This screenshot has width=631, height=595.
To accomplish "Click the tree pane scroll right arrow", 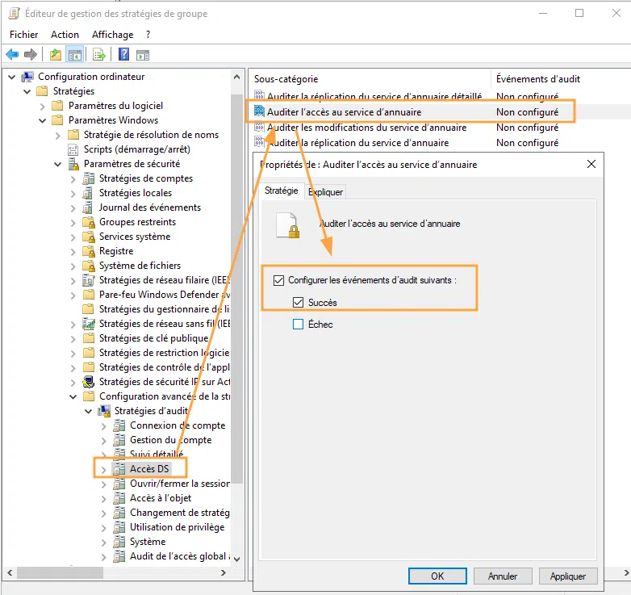I will tap(224, 572).
